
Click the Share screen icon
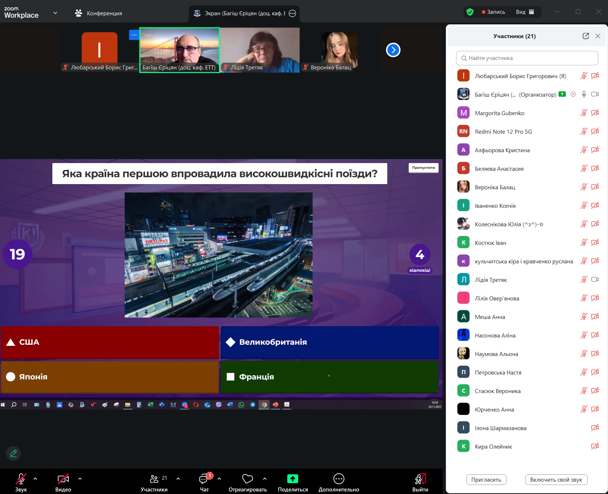point(292,479)
